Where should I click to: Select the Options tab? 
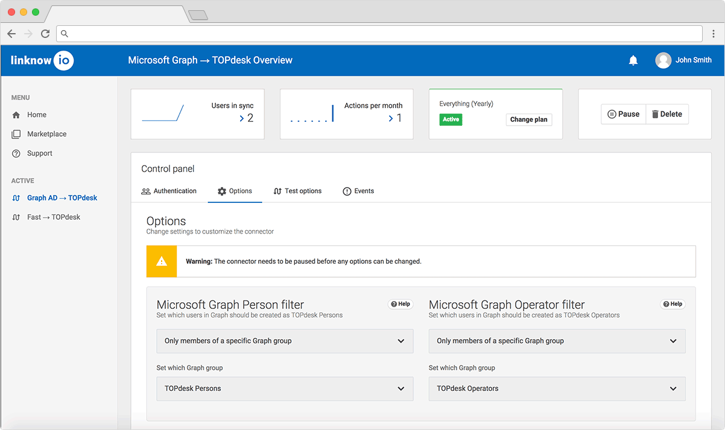(x=235, y=191)
